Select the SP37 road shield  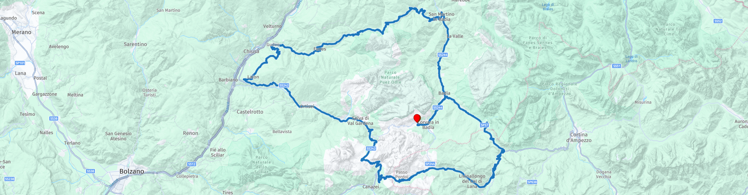pos(484,125)
